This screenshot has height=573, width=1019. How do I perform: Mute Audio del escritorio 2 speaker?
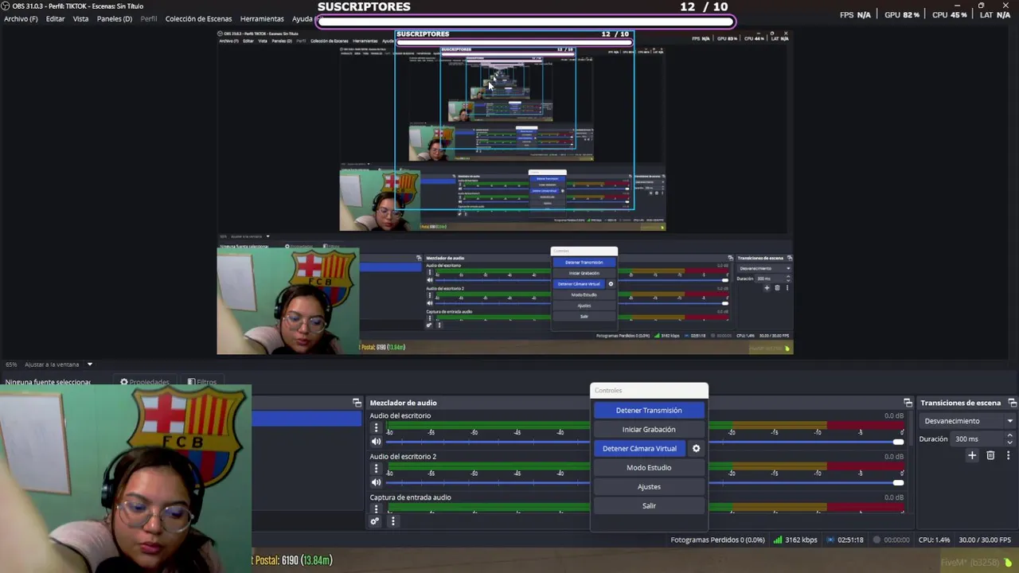(377, 482)
